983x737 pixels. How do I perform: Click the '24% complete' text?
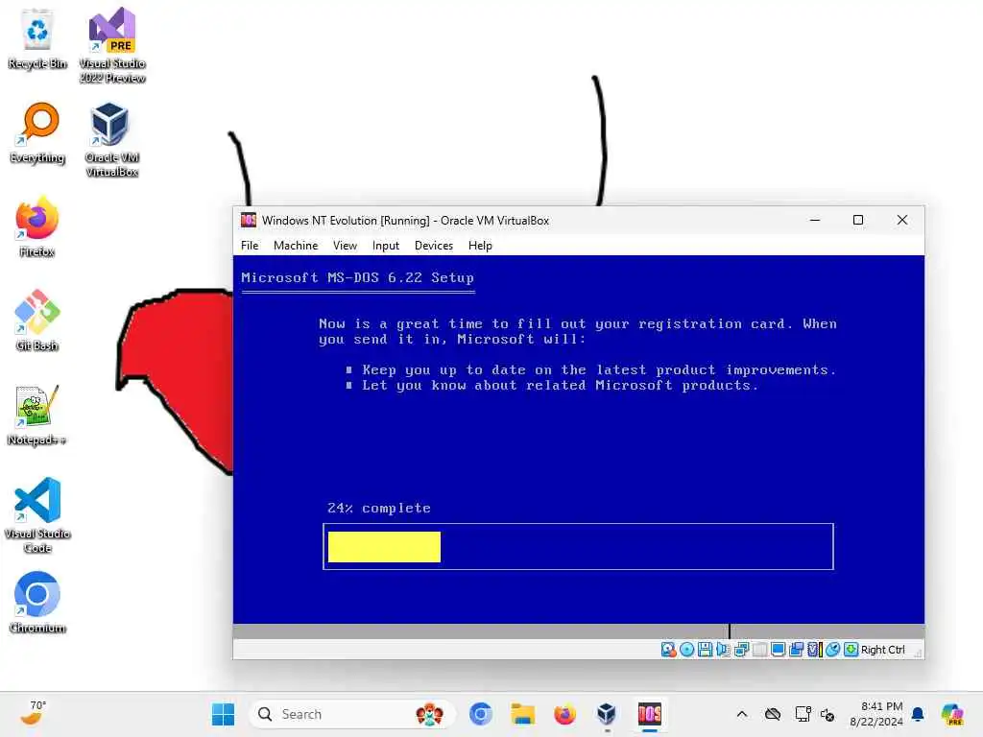pyautogui.click(x=379, y=509)
